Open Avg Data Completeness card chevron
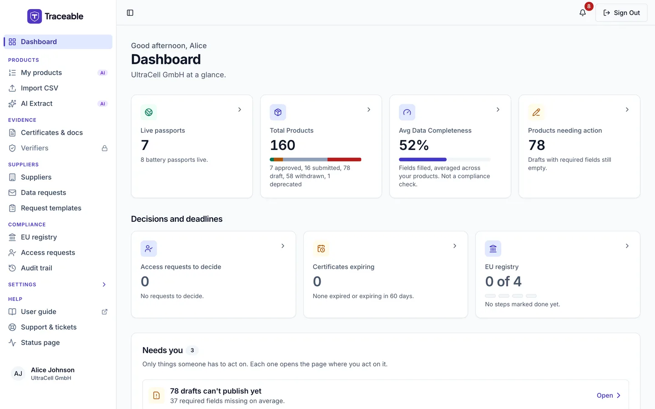Image resolution: width=655 pixels, height=409 pixels. click(x=498, y=110)
